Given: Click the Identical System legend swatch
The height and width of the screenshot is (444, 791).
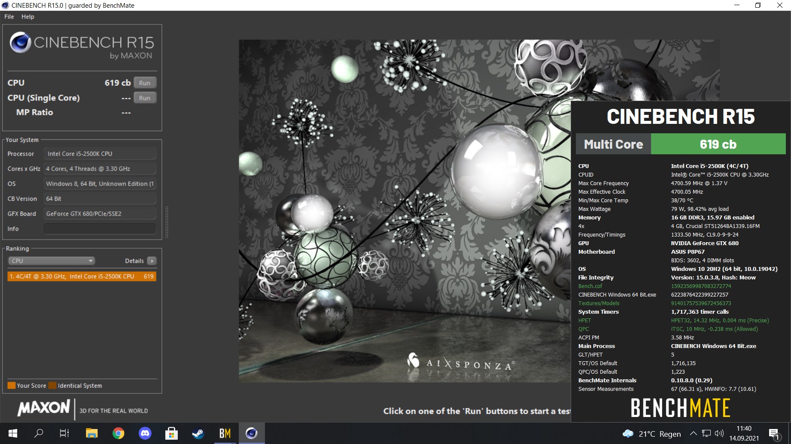Looking at the screenshot, I should pyautogui.click(x=52, y=385).
